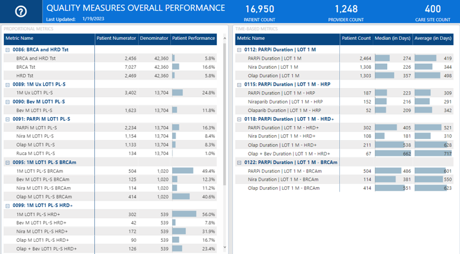The image size is (460, 254).
Task: Click the 717 average days value
Action: (448, 154)
